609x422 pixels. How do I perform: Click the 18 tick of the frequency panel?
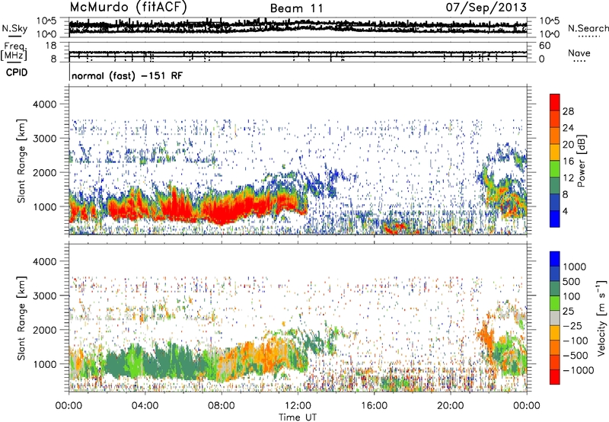(x=51, y=46)
